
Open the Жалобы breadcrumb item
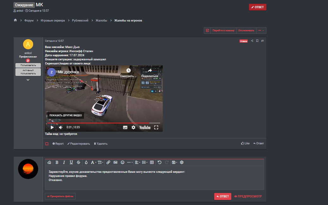tap(102, 21)
